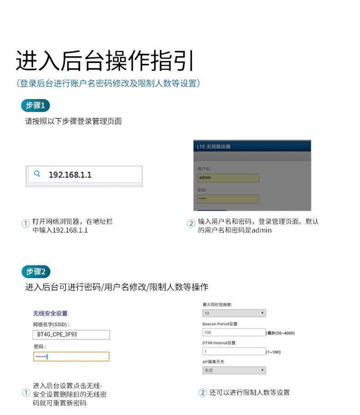Viewport: 360px width, 415px height.
Task: Click the DTIM Interval field with value 1
Action: coord(234,352)
